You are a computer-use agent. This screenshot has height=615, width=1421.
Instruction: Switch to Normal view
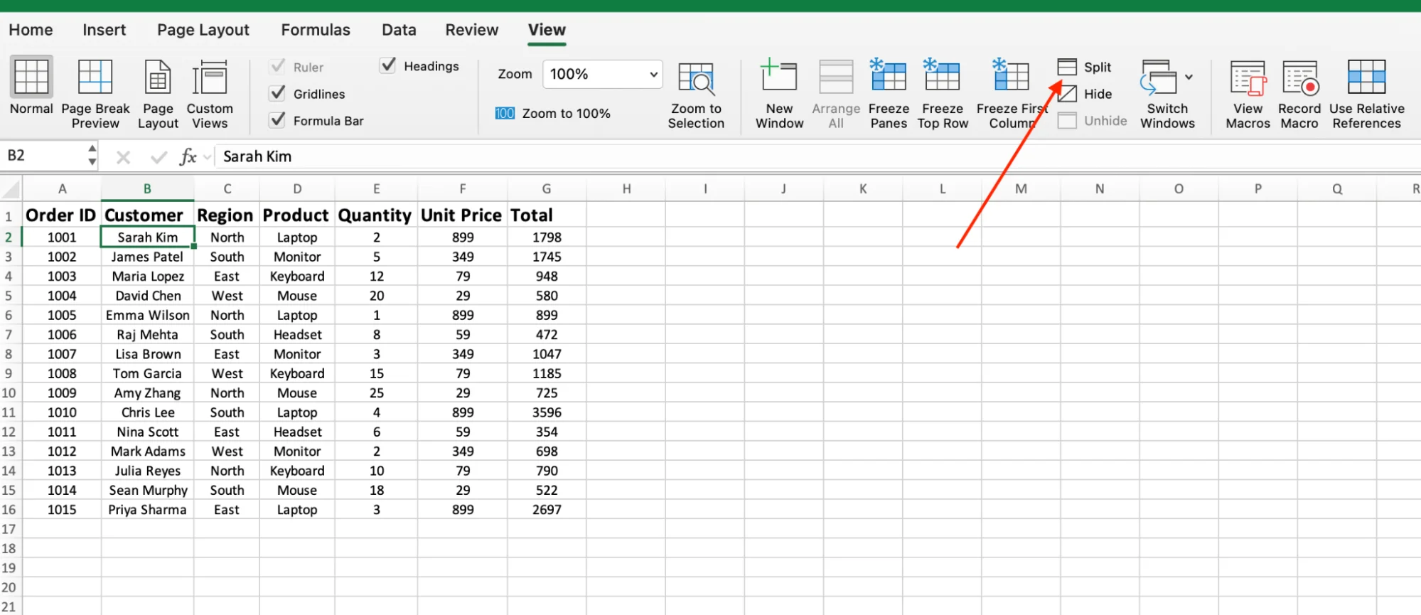(x=31, y=87)
